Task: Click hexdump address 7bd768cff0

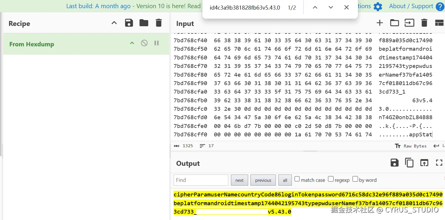Action: [190, 135]
